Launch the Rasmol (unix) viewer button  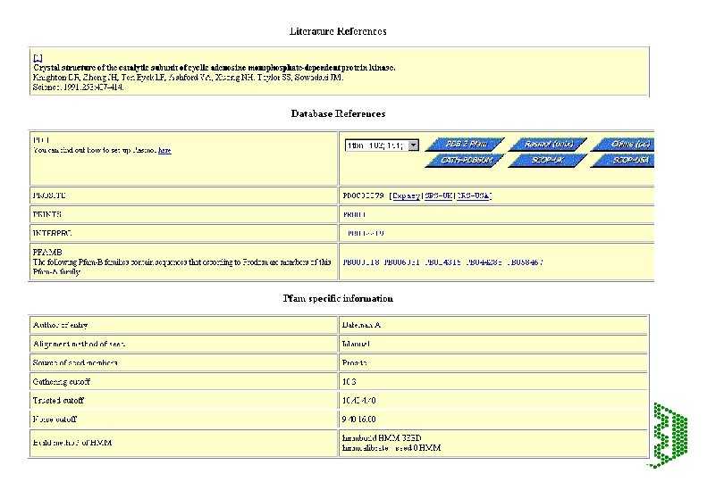(x=548, y=145)
